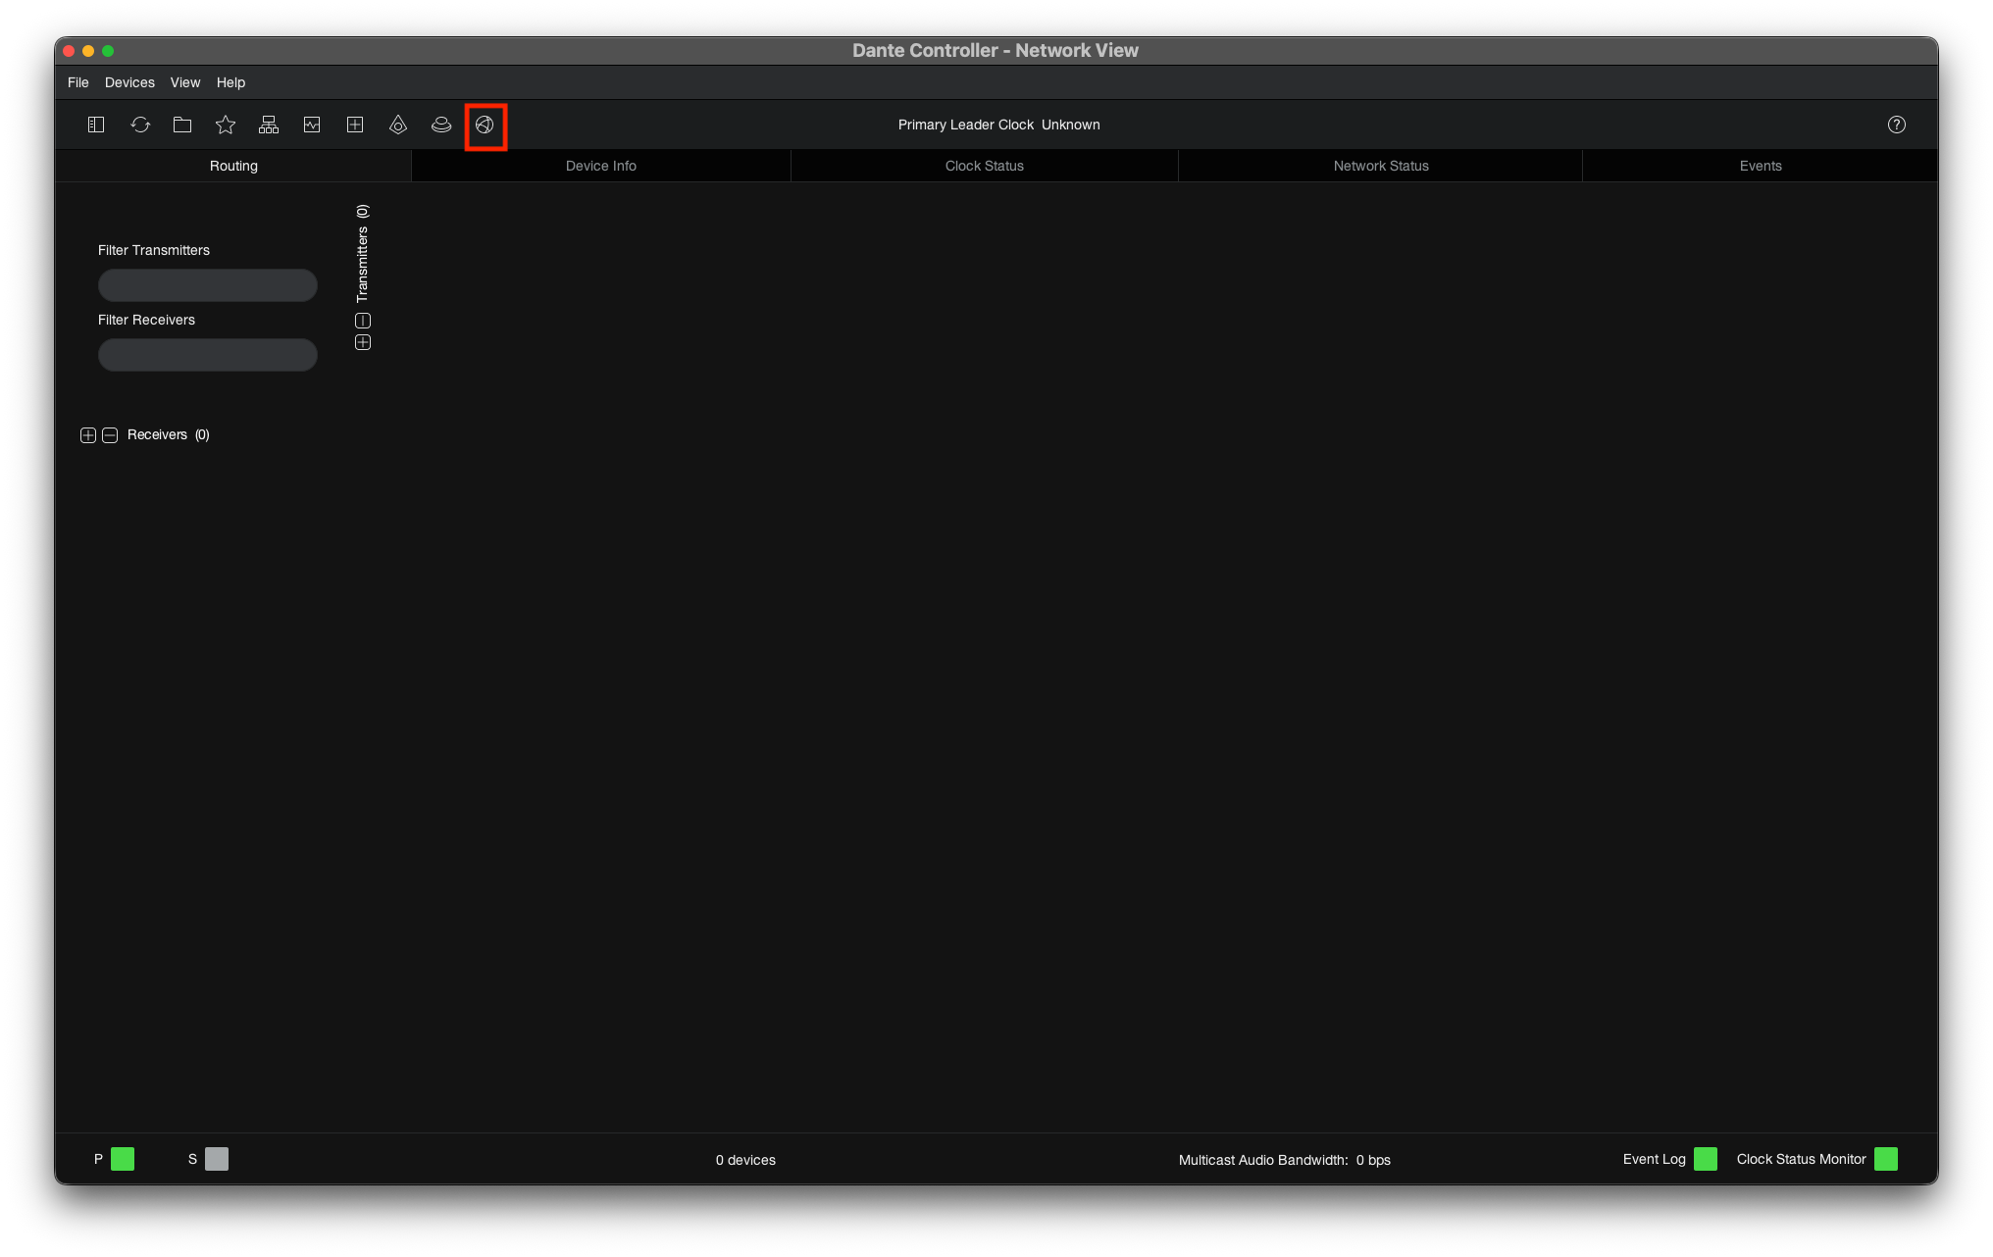Expand all Receivers with plus button
Viewport: 1993px width, 1257px height.
(88, 435)
